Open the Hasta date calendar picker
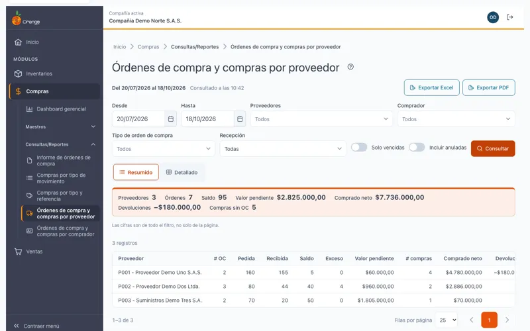The width and height of the screenshot is (530, 331). [240, 119]
